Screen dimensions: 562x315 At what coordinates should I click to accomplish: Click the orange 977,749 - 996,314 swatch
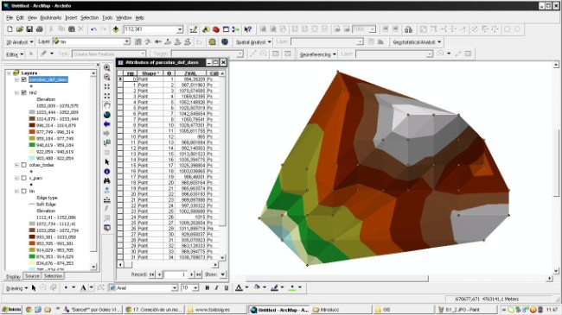pyautogui.click(x=32, y=132)
